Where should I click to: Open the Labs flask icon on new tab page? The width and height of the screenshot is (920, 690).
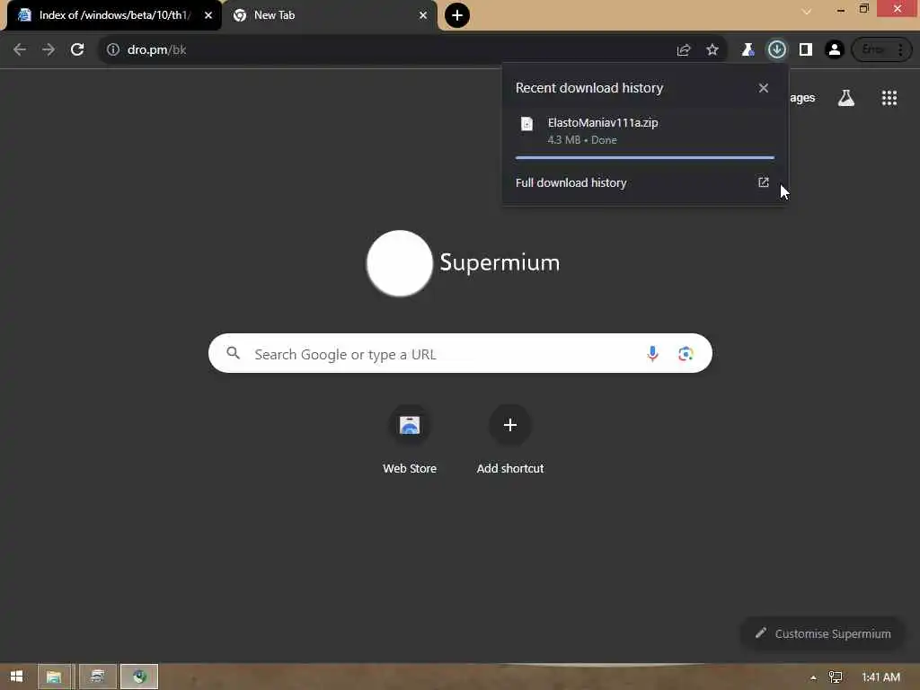[845, 98]
